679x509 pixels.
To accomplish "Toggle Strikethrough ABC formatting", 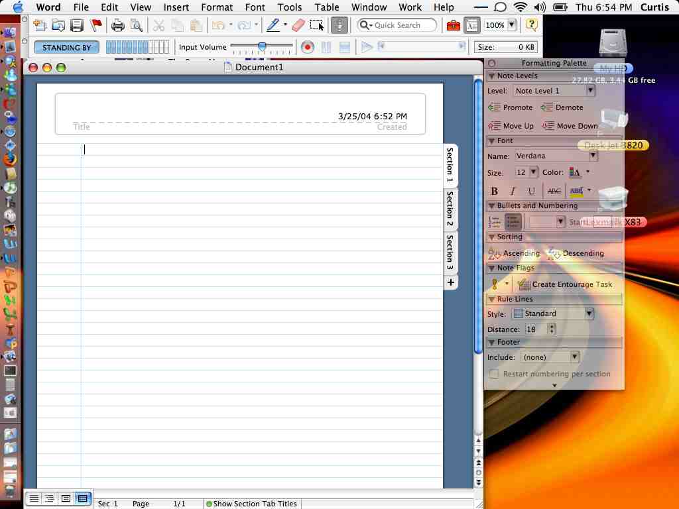I will [554, 191].
